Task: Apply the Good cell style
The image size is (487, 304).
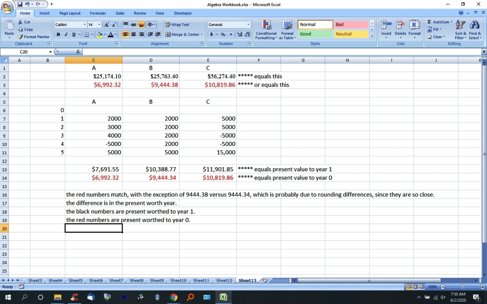Action: pos(315,34)
